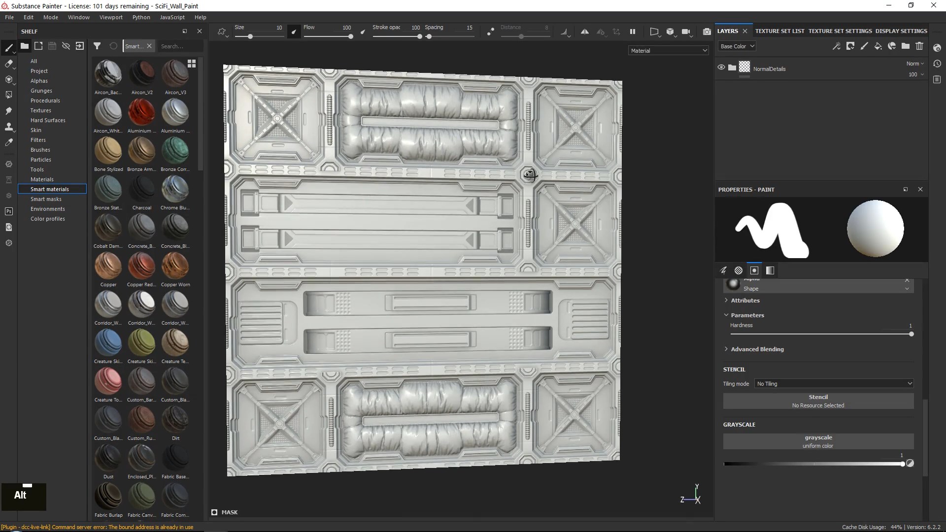Image resolution: width=946 pixels, height=532 pixels.
Task: Select the Paint brush tool in left toolbar
Action: click(x=8, y=48)
